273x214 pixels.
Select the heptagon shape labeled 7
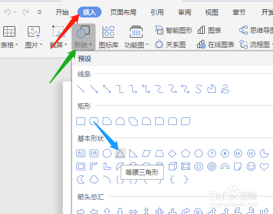point(212,153)
